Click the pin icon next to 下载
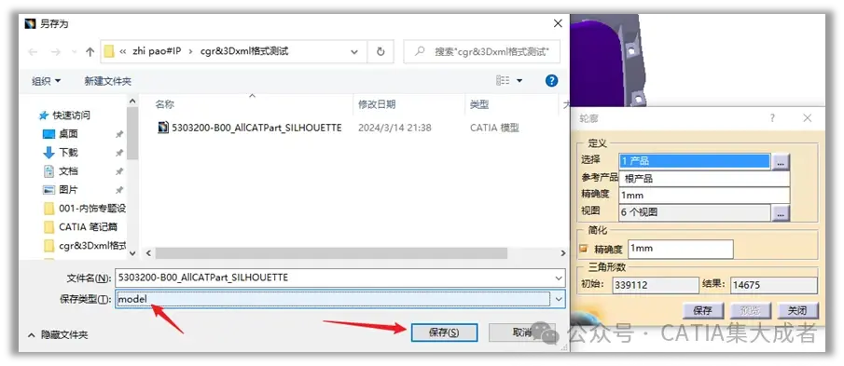 [x=119, y=153]
